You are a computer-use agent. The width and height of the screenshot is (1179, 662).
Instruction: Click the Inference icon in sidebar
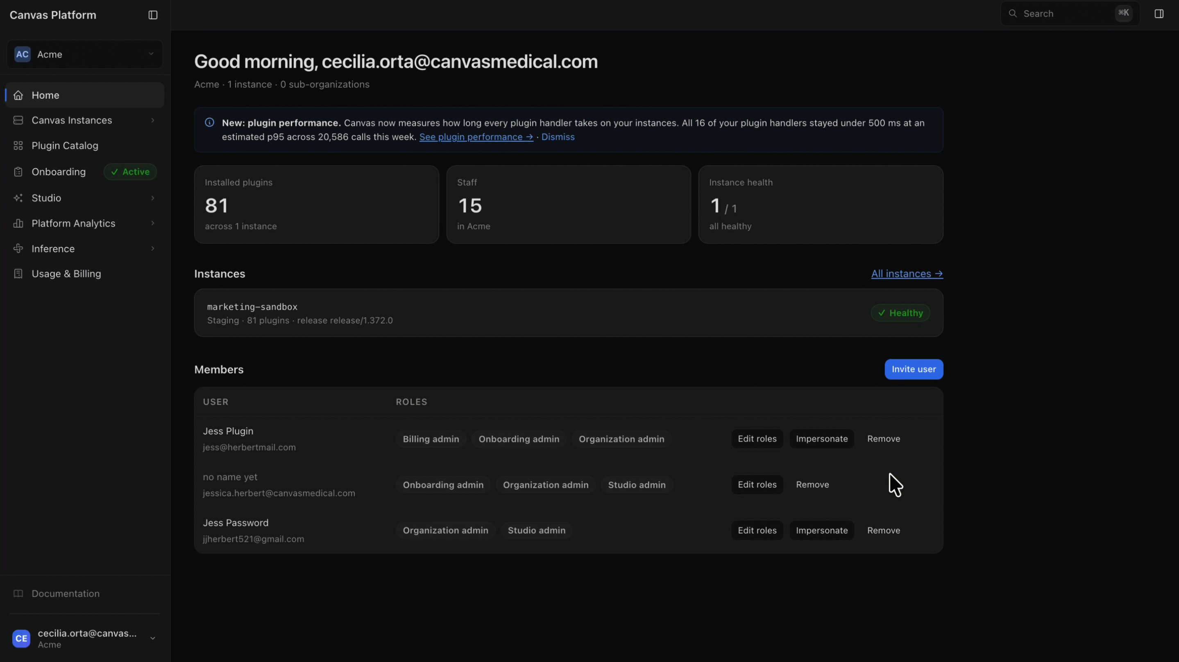pyautogui.click(x=18, y=249)
